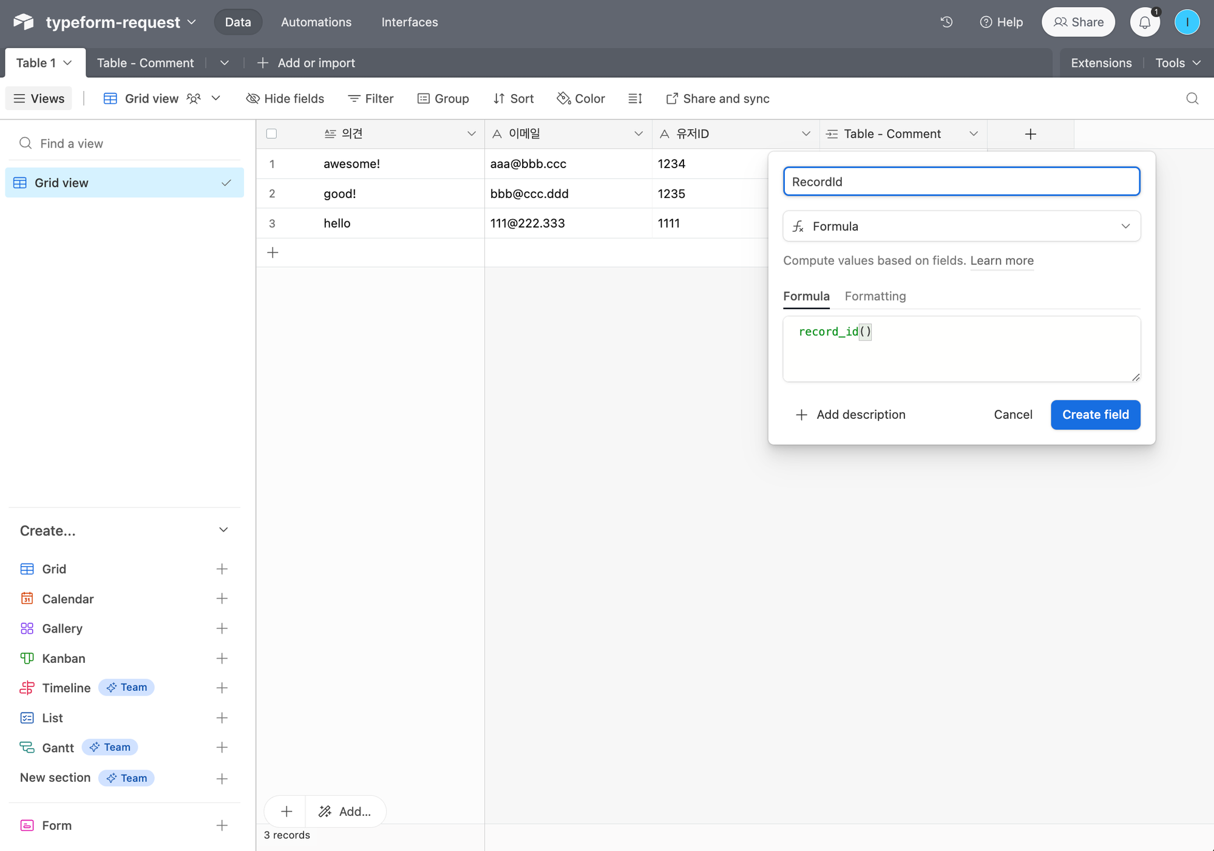1214x851 pixels.
Task: Open the user account avatar
Action: (x=1187, y=22)
